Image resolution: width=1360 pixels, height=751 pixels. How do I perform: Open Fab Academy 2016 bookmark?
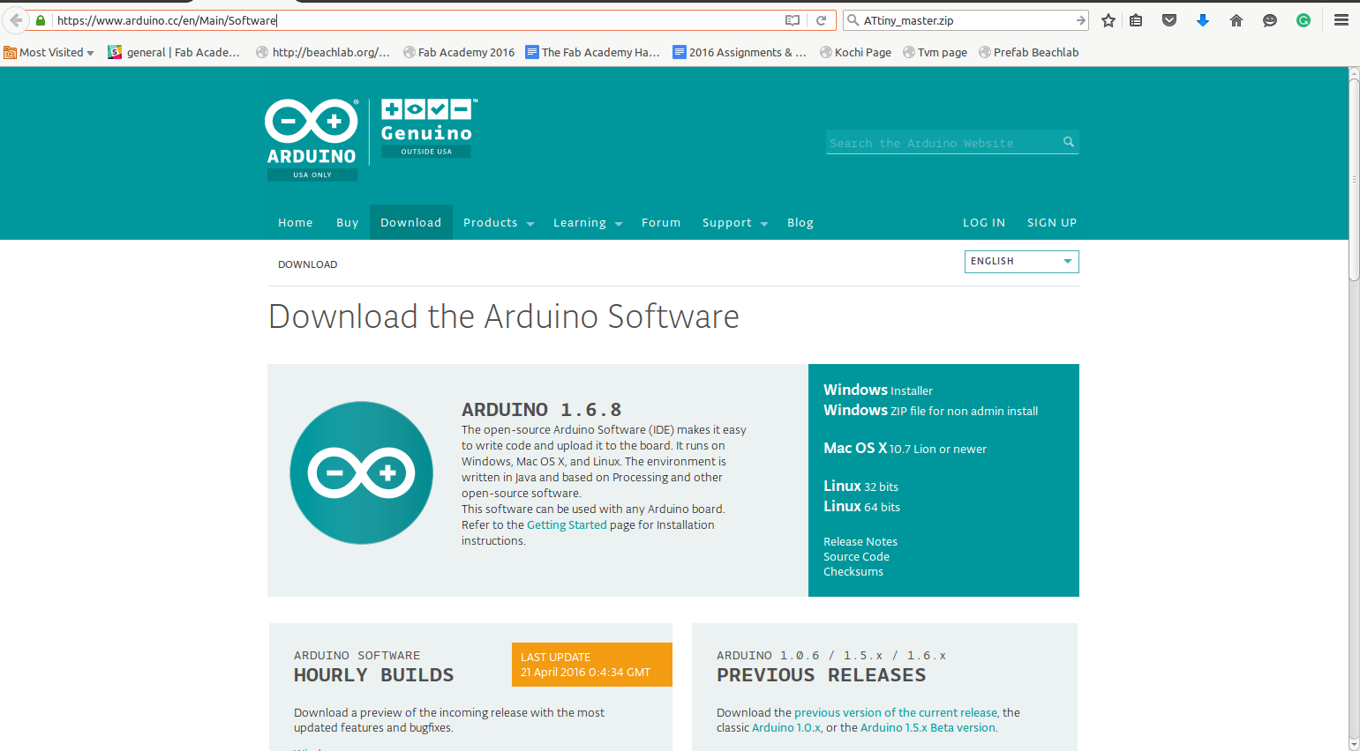click(459, 52)
